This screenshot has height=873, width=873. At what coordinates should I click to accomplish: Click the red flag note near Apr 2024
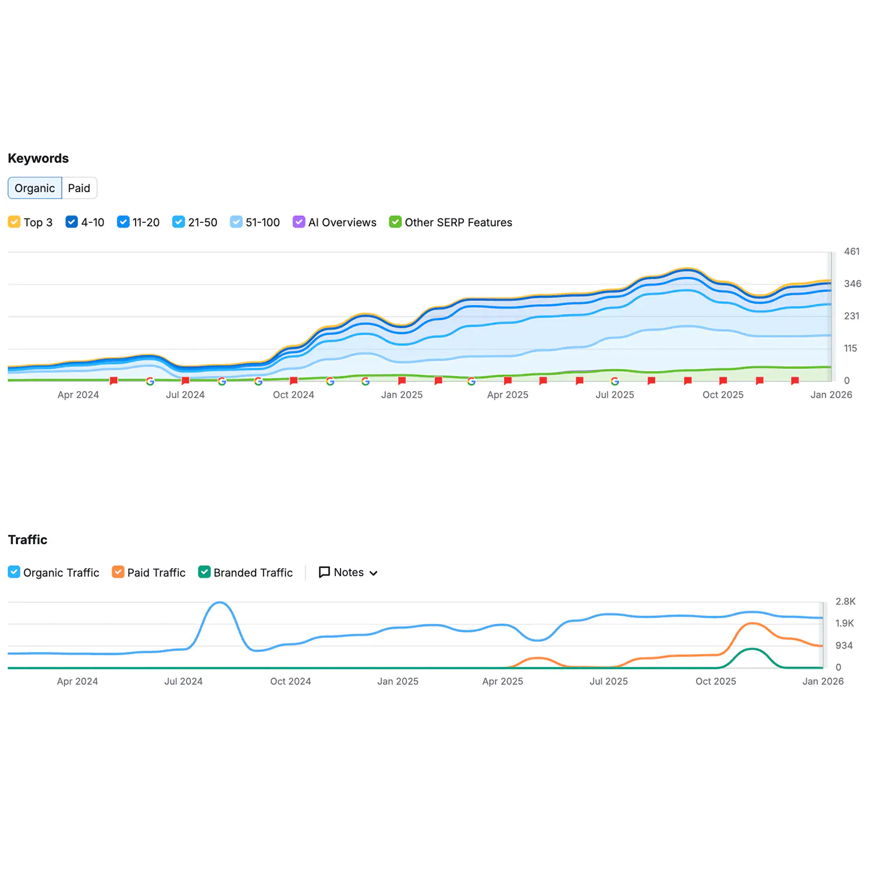tap(113, 381)
